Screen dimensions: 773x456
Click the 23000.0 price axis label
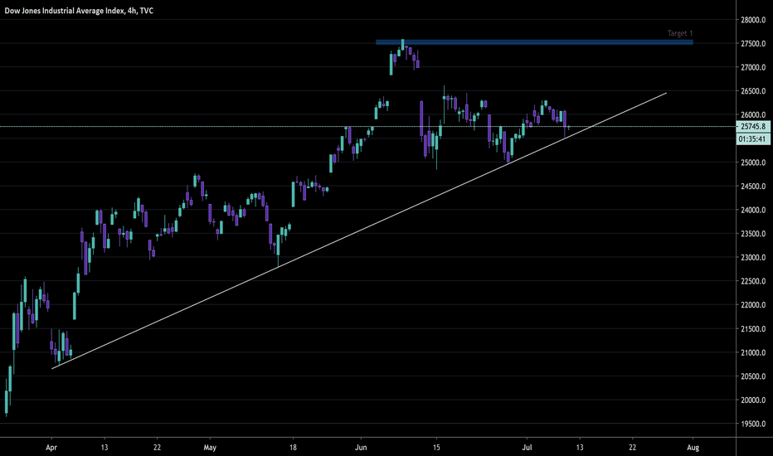pyautogui.click(x=753, y=257)
